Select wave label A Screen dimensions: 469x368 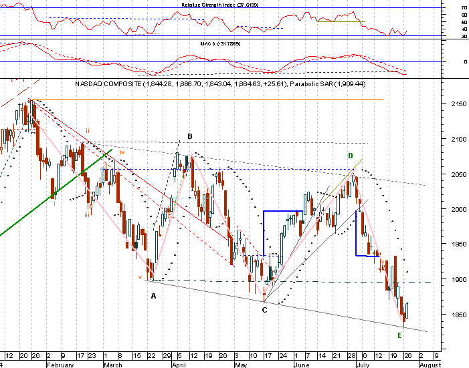point(153,296)
